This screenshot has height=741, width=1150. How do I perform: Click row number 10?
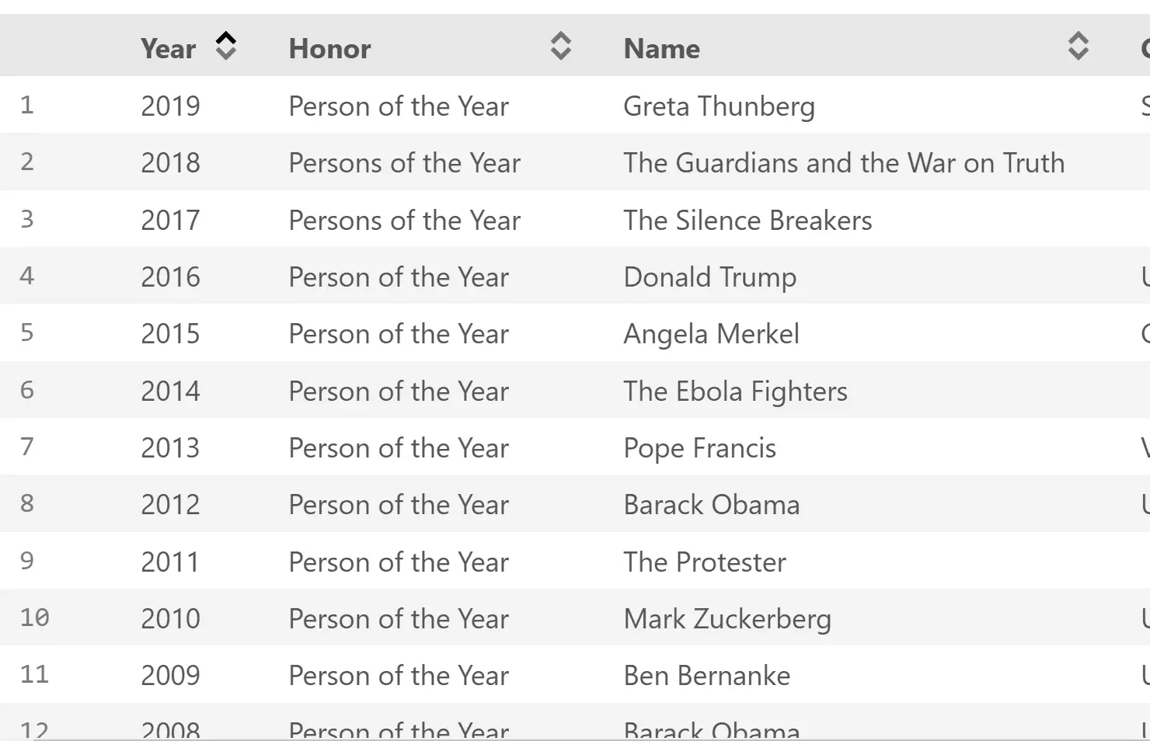[x=34, y=617]
